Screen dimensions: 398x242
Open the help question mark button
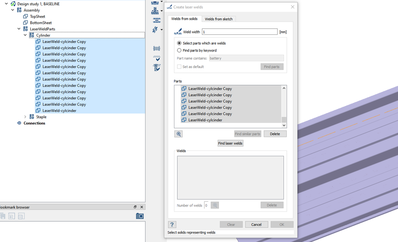pos(172,224)
